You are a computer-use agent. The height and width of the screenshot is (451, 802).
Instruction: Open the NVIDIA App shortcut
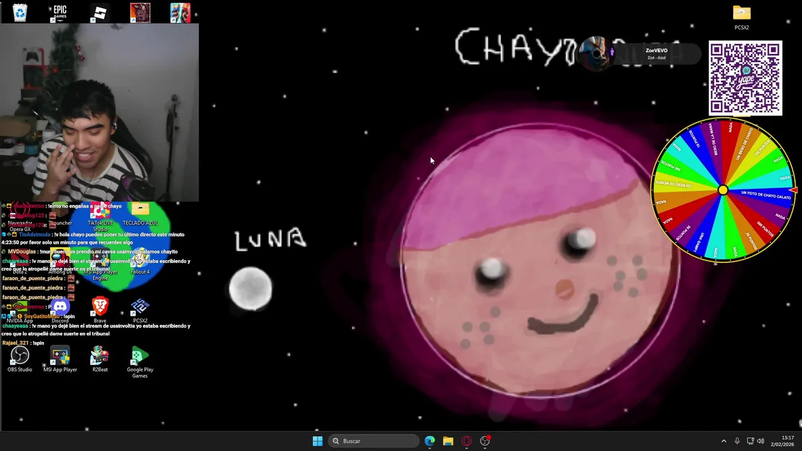pyautogui.click(x=20, y=311)
